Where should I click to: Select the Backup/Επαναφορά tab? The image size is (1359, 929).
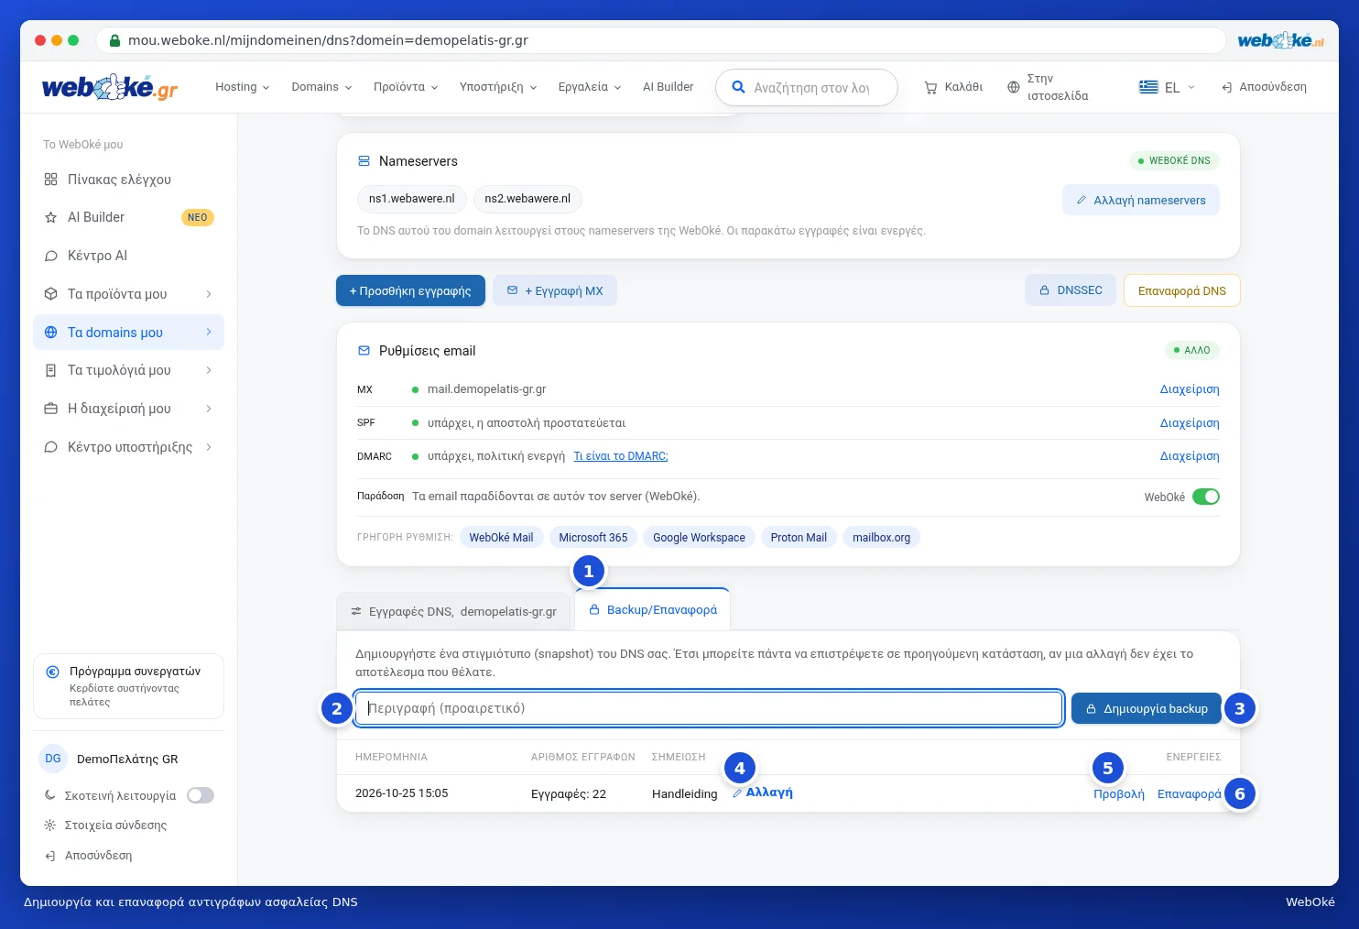(x=653, y=609)
